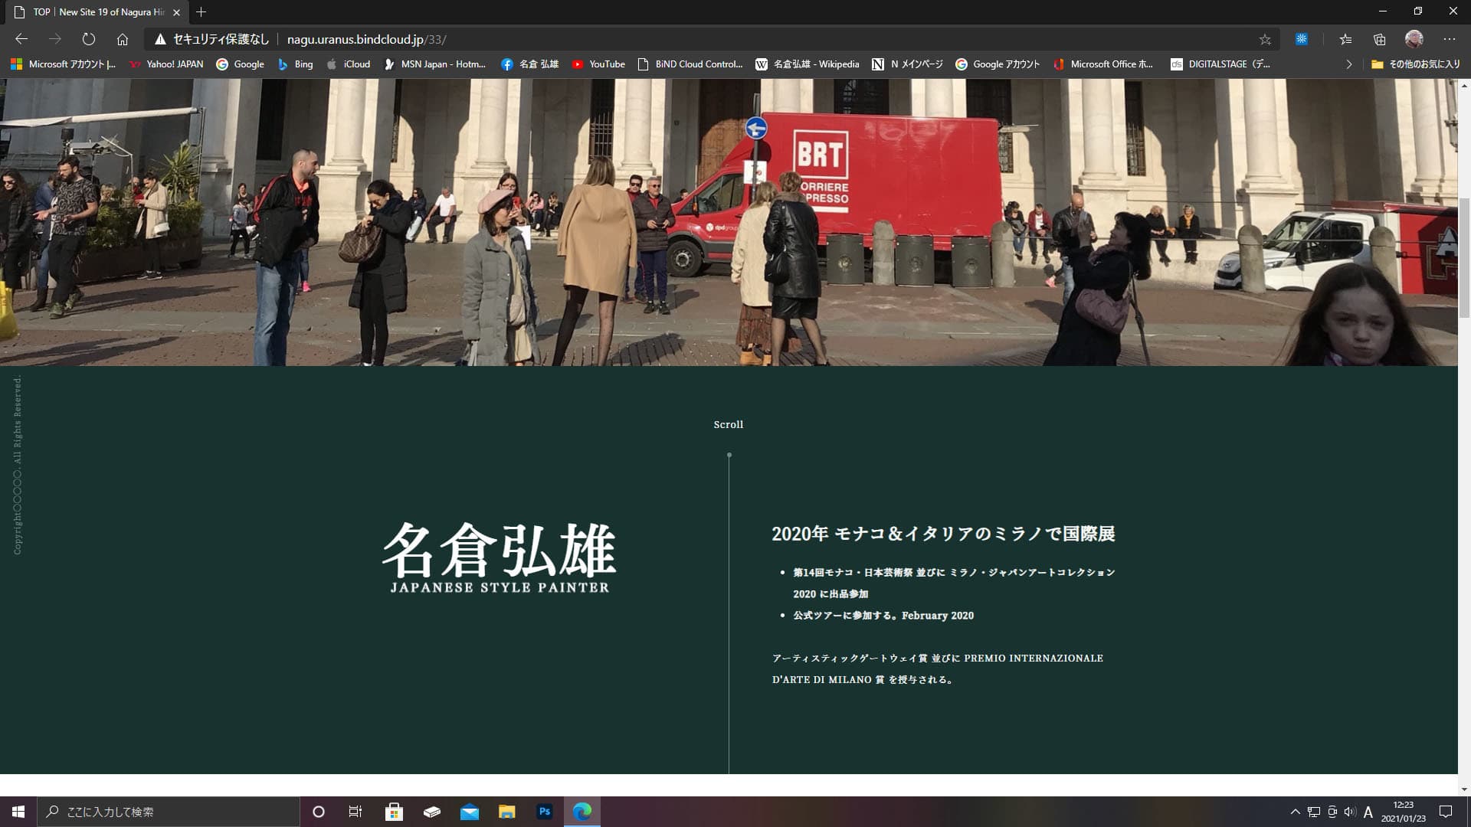Image resolution: width=1471 pixels, height=827 pixels.
Task: Click the browser refresh button
Action: tap(89, 39)
